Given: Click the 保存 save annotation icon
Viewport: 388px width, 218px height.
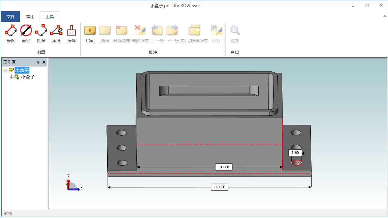Looking at the screenshot, I should pyautogui.click(x=216, y=34).
